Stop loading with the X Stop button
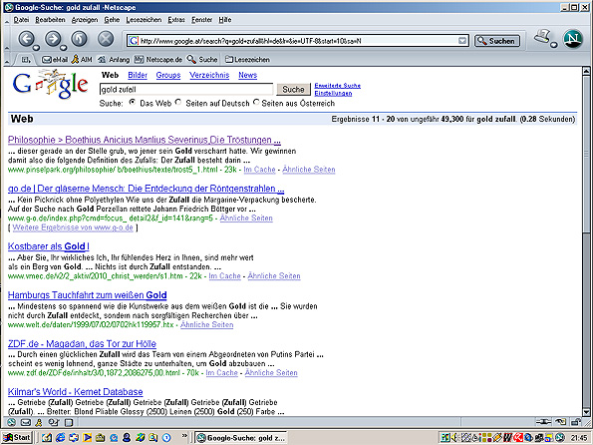The height and width of the screenshot is (445, 593). pyautogui.click(x=106, y=39)
